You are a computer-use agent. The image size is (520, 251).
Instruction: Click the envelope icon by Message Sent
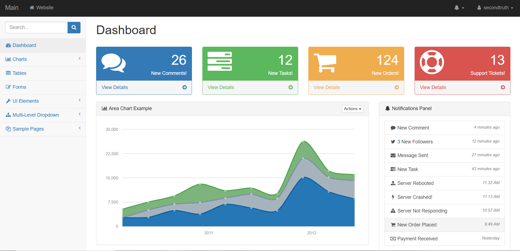pos(393,155)
